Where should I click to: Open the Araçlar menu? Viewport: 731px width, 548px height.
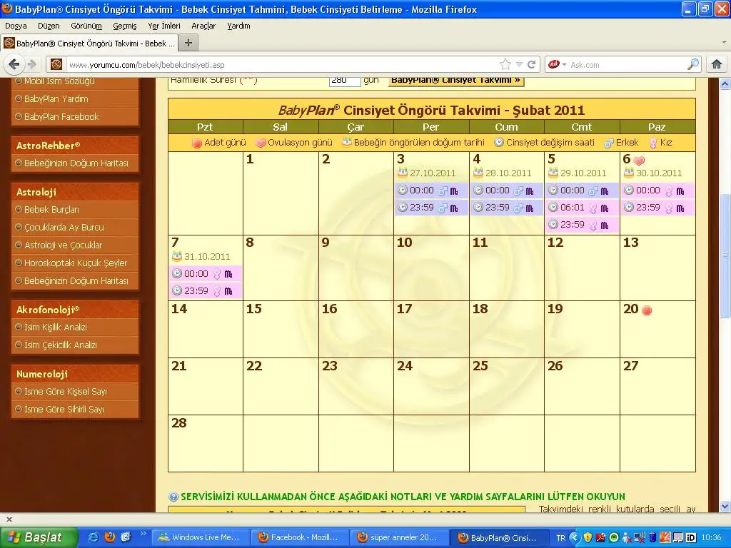click(203, 26)
